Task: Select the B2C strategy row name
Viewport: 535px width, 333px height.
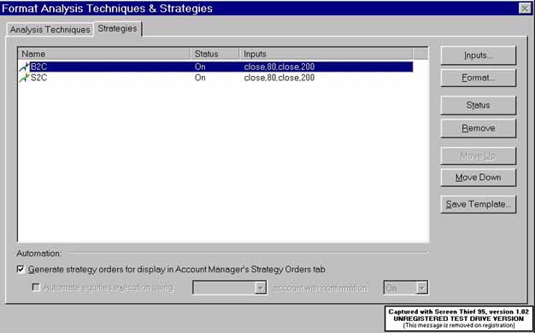Action: tap(39, 67)
